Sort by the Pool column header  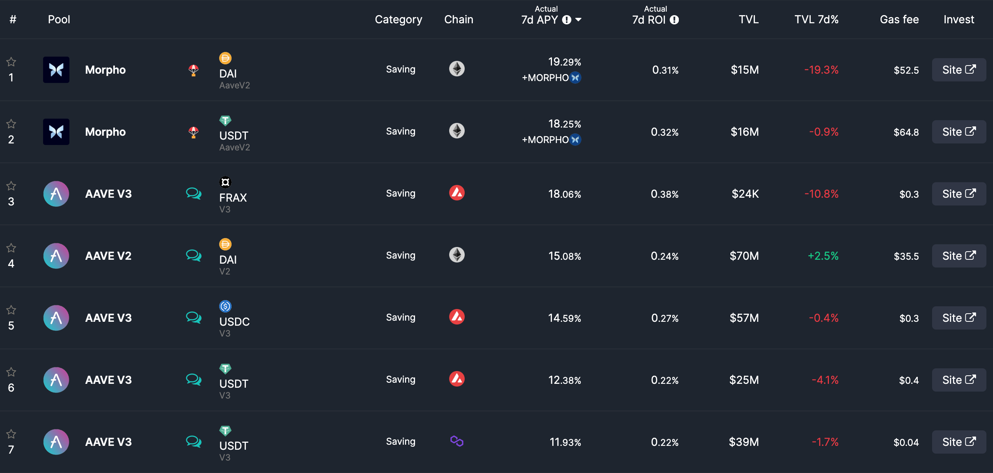[59, 19]
